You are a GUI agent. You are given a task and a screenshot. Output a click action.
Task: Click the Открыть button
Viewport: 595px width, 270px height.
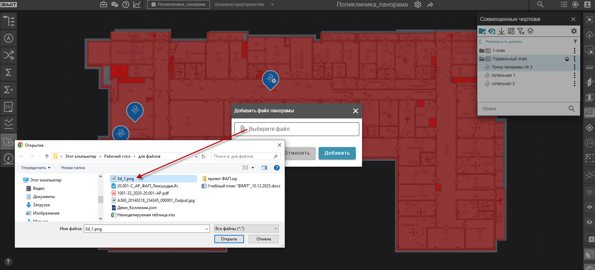pyautogui.click(x=229, y=239)
